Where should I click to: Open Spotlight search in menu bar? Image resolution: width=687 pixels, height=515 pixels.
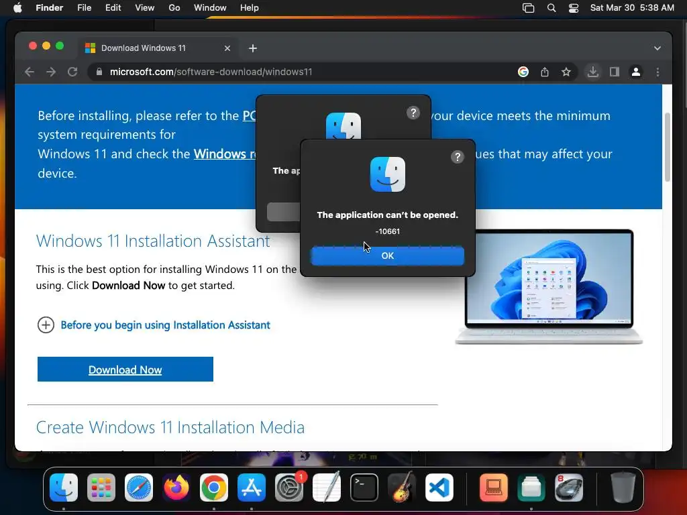click(551, 8)
